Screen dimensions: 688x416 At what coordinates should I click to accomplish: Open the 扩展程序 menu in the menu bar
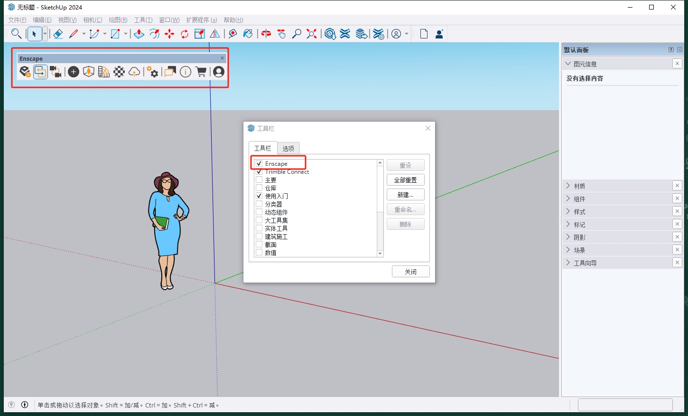pyautogui.click(x=201, y=20)
